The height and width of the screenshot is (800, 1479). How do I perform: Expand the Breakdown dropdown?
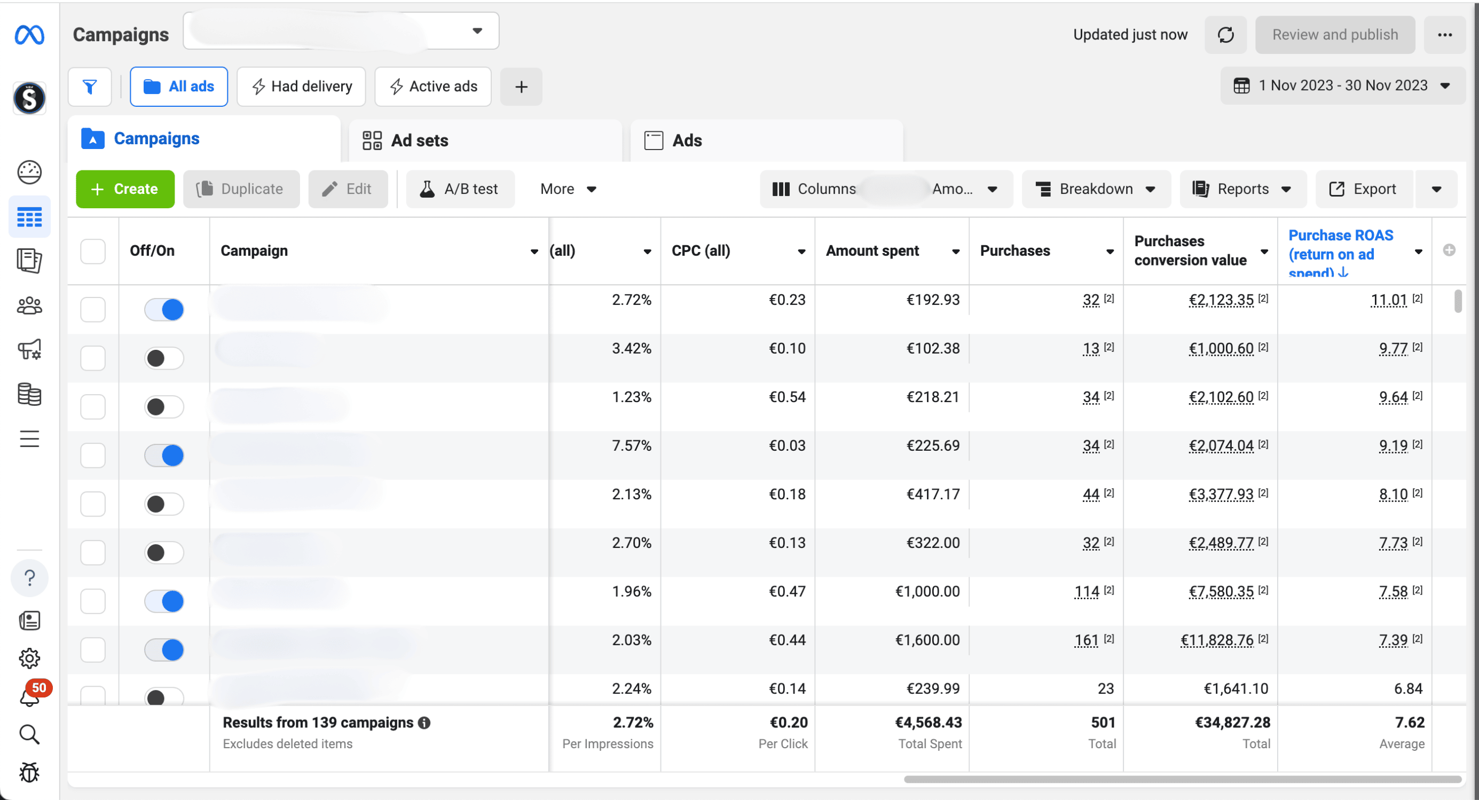[x=1096, y=189]
